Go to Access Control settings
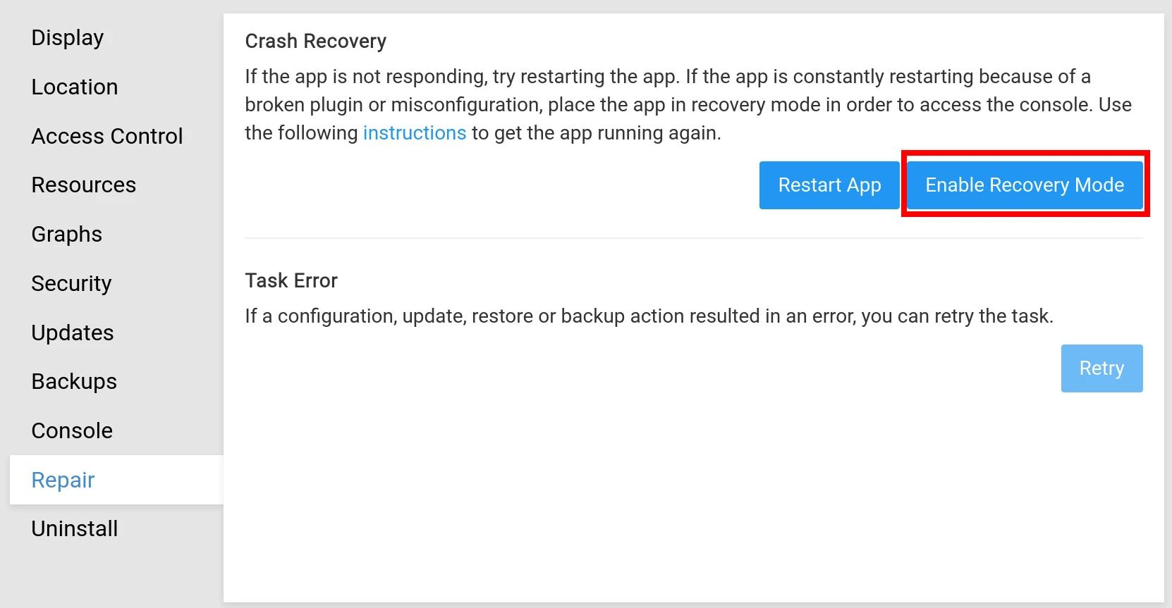 click(x=107, y=136)
